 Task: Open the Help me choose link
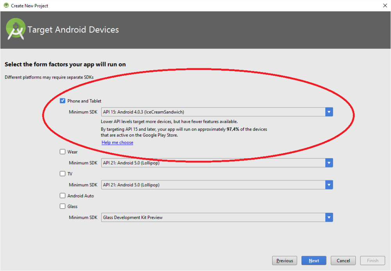[x=117, y=143]
